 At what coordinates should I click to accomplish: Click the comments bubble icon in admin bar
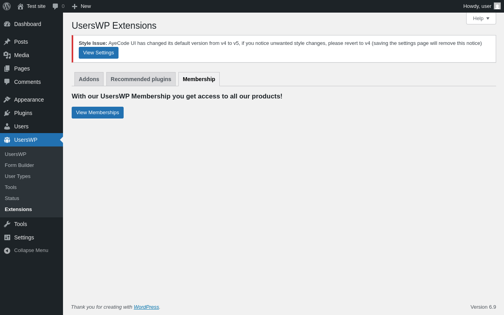(56, 6)
